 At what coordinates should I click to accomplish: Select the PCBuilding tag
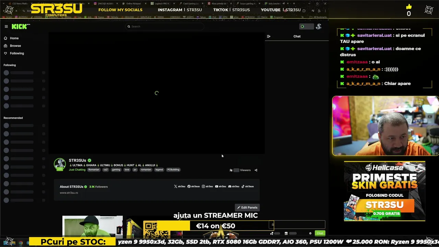[173, 169]
